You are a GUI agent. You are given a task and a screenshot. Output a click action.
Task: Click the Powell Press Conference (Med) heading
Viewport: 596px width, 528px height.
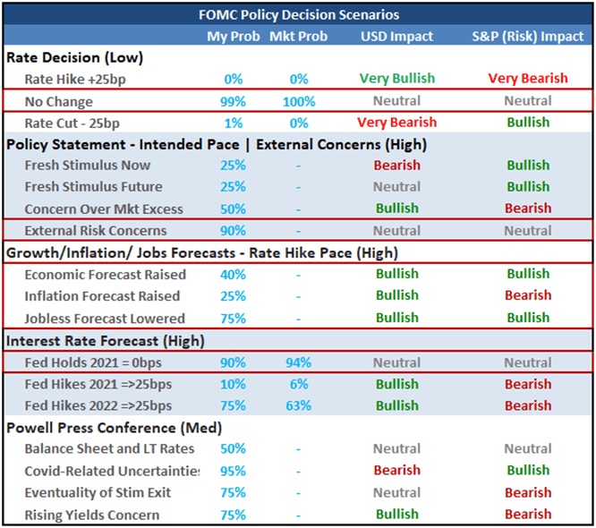(114, 428)
